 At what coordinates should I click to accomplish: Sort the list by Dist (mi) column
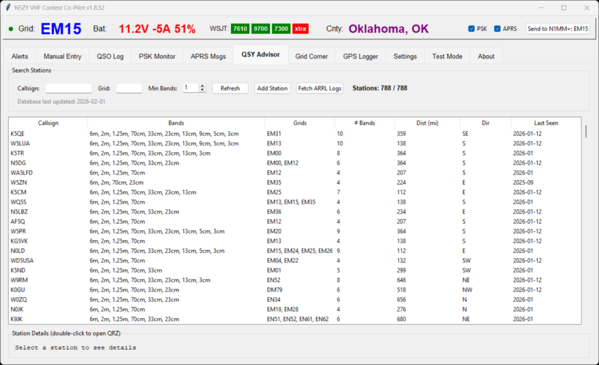pos(427,123)
